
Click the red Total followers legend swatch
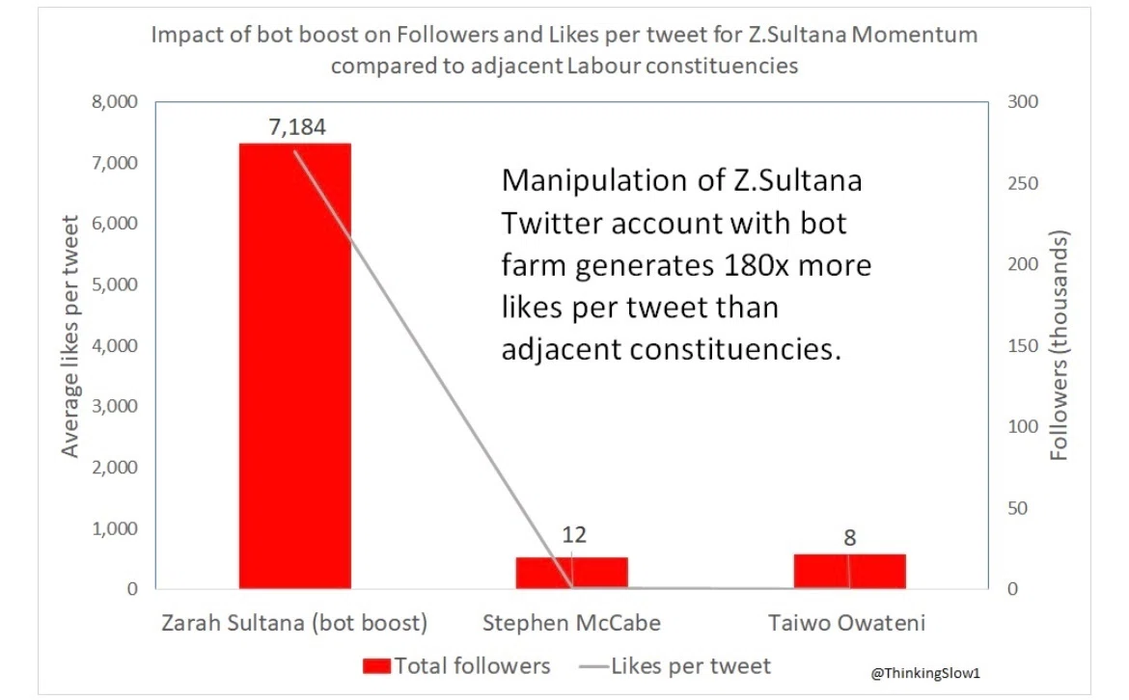pos(376,666)
